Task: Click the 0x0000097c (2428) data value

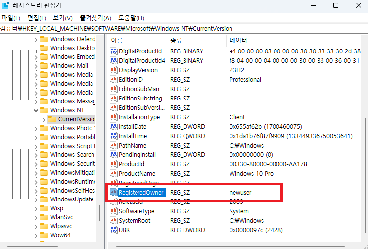Action: [x=256, y=230]
